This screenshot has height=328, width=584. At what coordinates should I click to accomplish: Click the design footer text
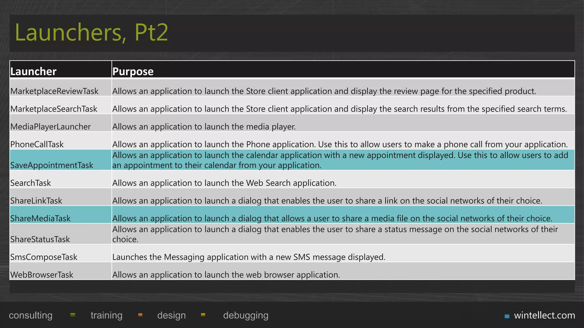point(171,315)
